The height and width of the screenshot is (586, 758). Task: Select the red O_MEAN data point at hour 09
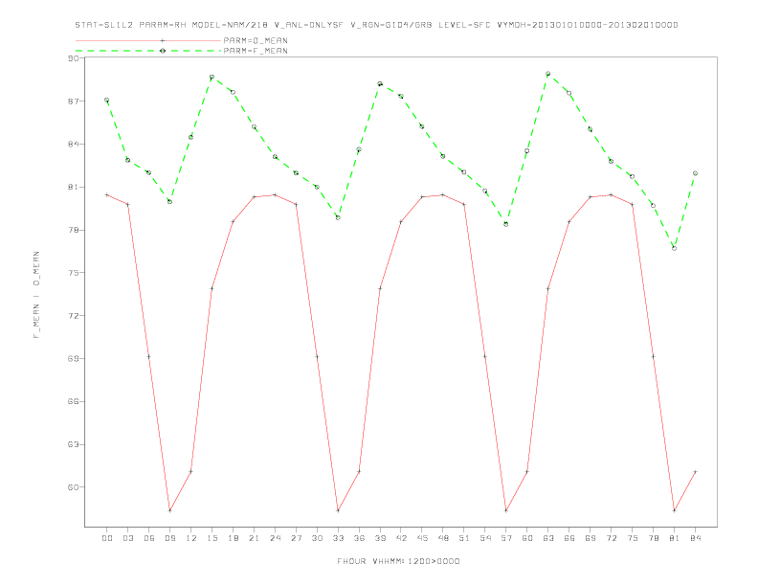[169, 510]
